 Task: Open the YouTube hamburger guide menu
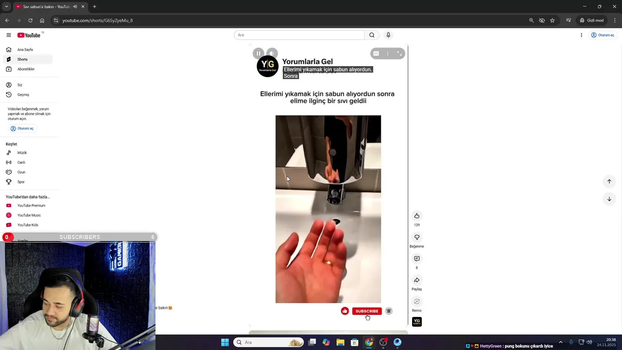9,35
